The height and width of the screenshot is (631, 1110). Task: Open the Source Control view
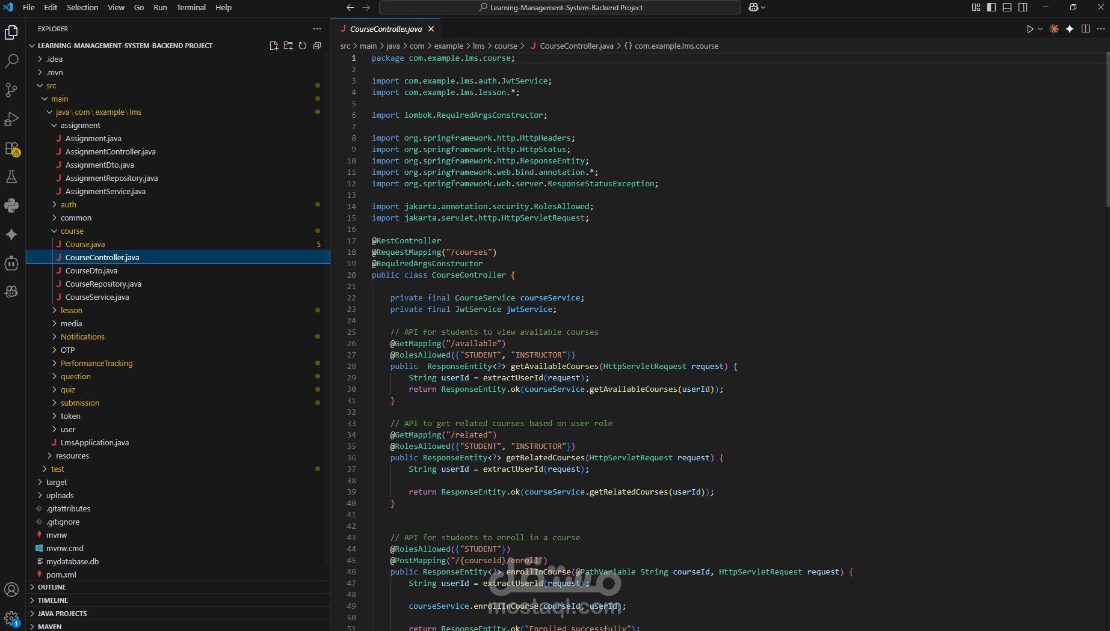point(11,90)
